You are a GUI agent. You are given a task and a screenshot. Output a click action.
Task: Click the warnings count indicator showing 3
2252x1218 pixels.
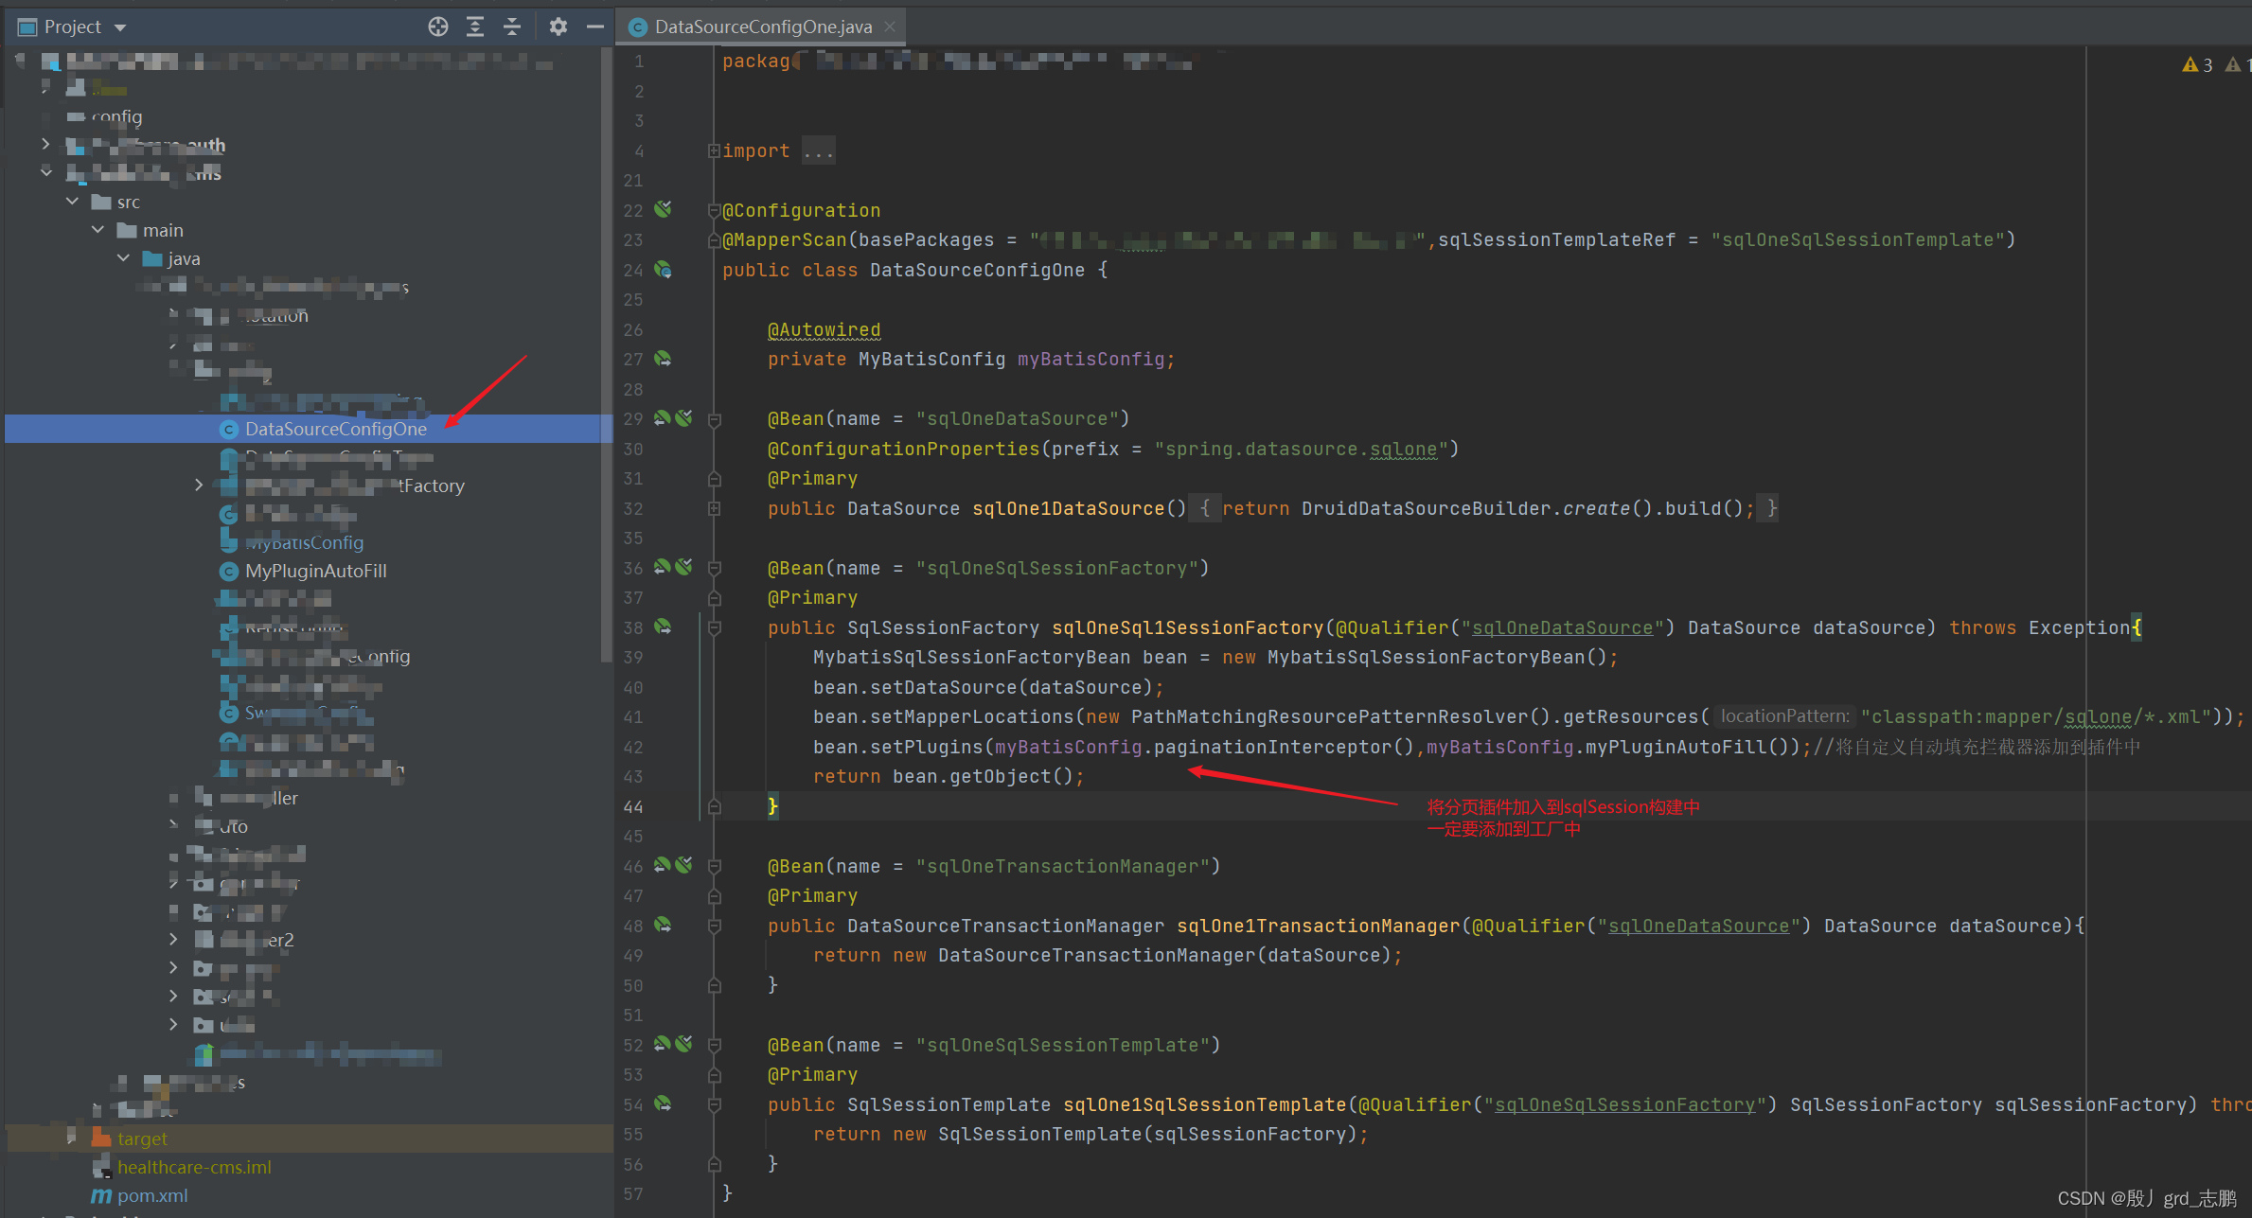[2197, 64]
